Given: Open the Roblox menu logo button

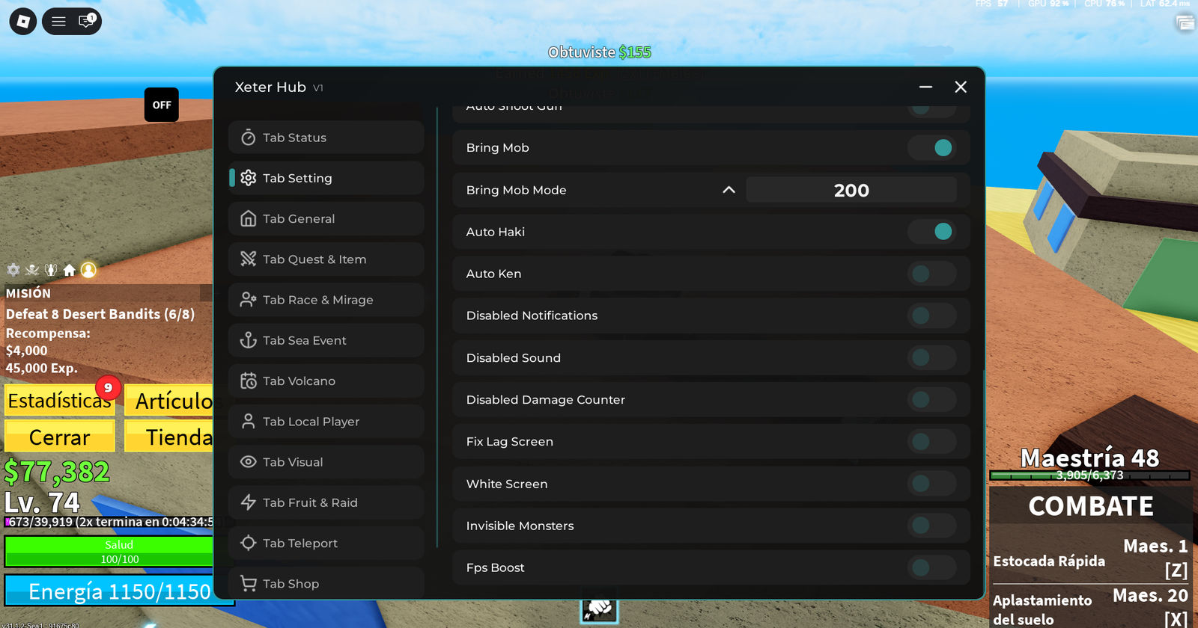Looking at the screenshot, I should pos(23,22).
